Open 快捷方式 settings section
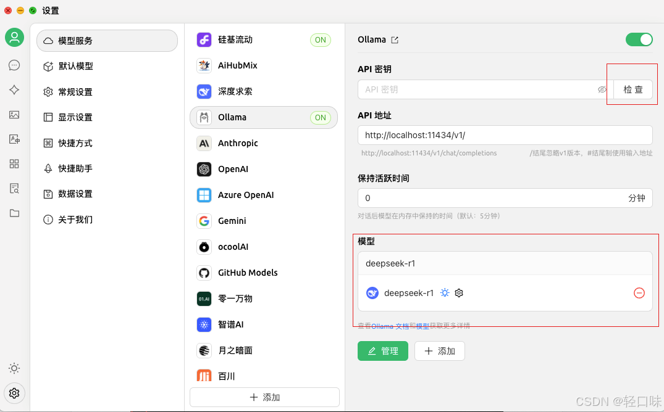The image size is (664, 412). pyautogui.click(x=107, y=143)
